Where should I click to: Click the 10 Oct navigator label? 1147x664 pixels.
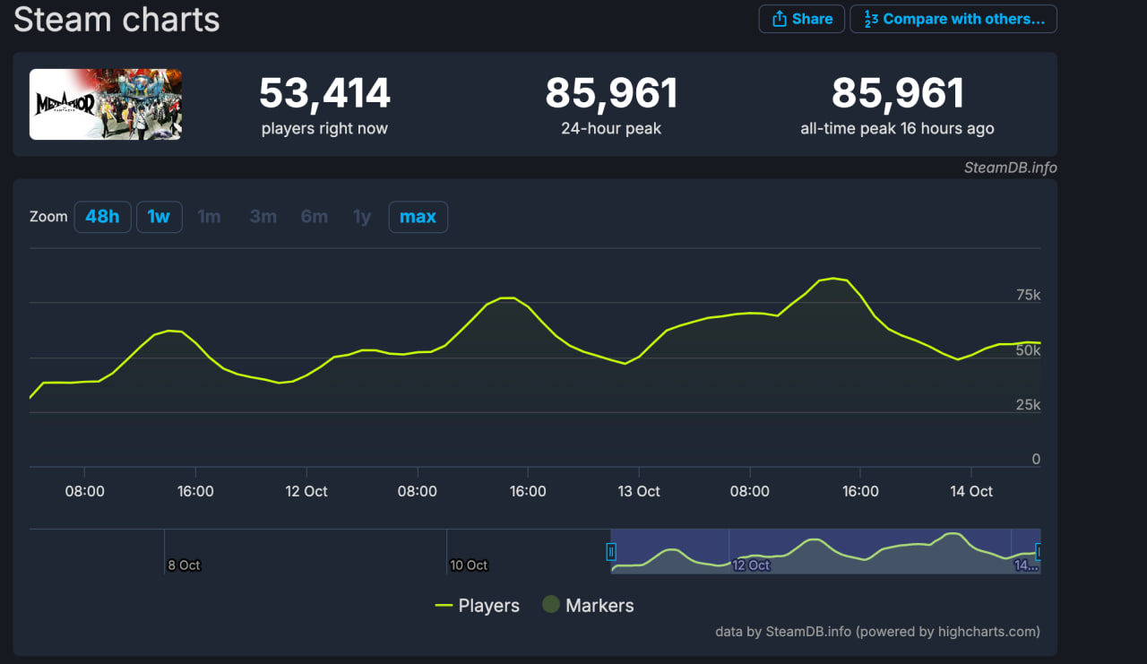pyautogui.click(x=469, y=565)
